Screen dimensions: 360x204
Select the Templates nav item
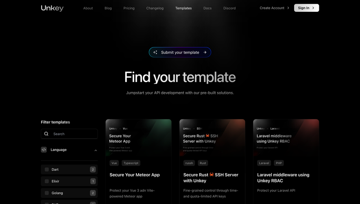coord(183,8)
